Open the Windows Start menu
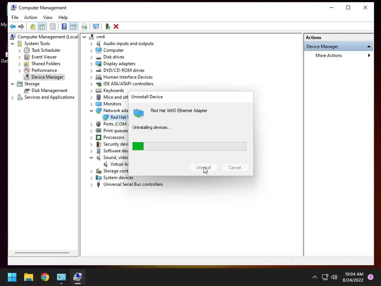The image size is (381, 286). (12, 277)
